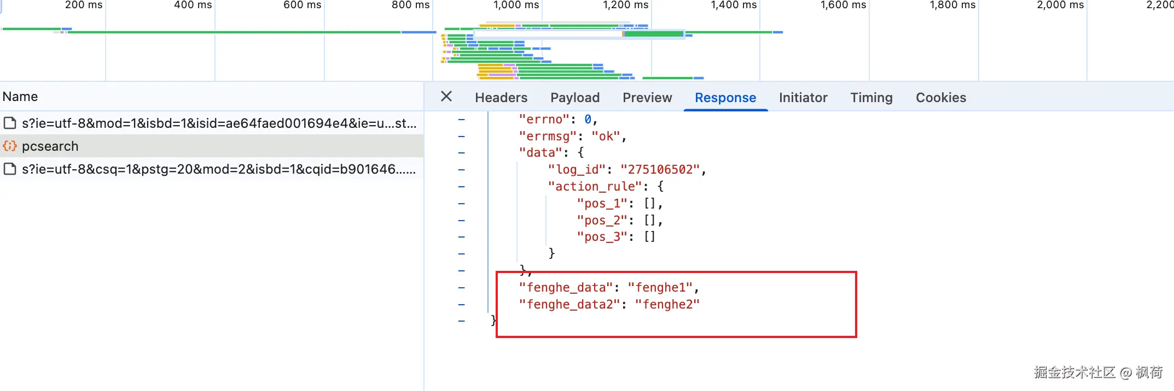Click the fold marker beside "errno"

[462, 119]
